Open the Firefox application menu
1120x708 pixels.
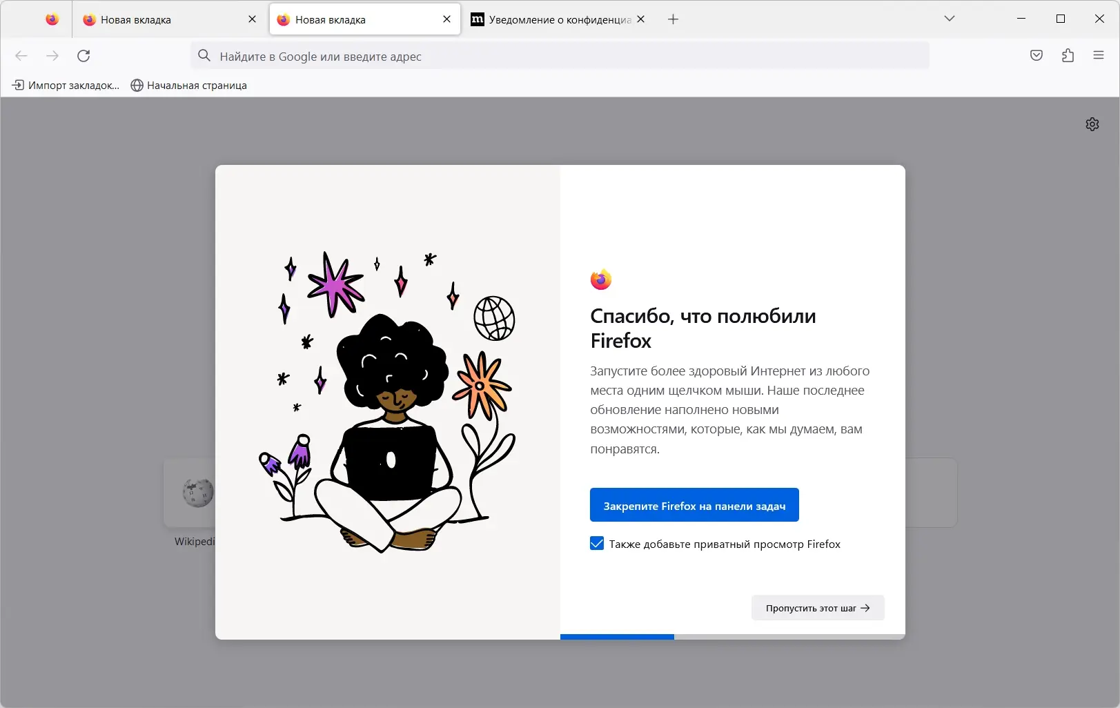(x=1099, y=55)
